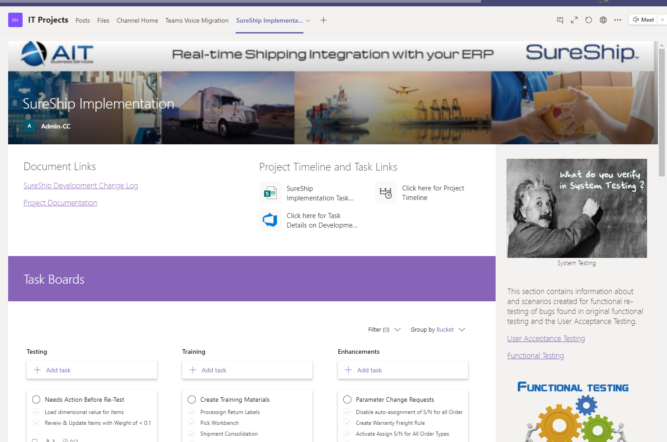
Task: Start a meeting with the Meet button
Action: coord(643,20)
